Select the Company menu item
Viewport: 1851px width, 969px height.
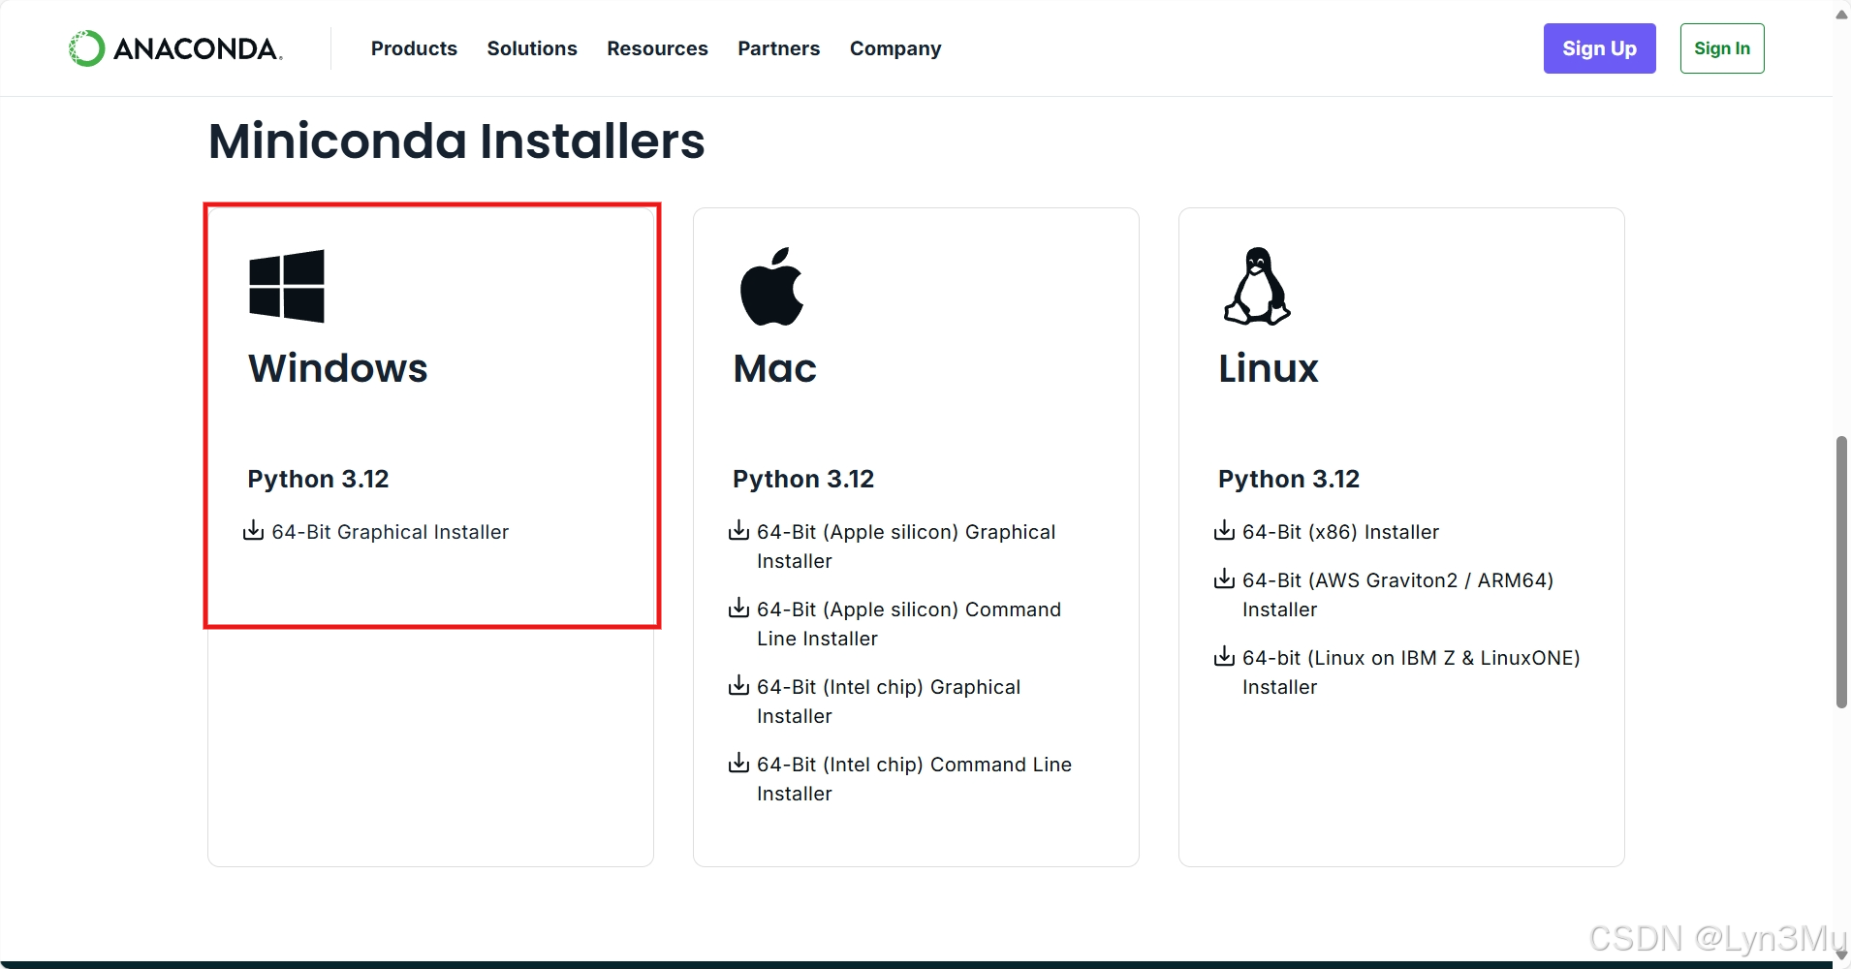point(894,48)
